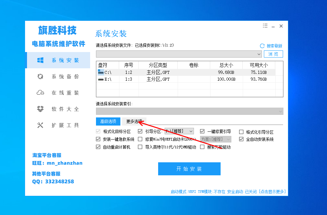Select the 扩展工具 wrench icon

click(40, 125)
